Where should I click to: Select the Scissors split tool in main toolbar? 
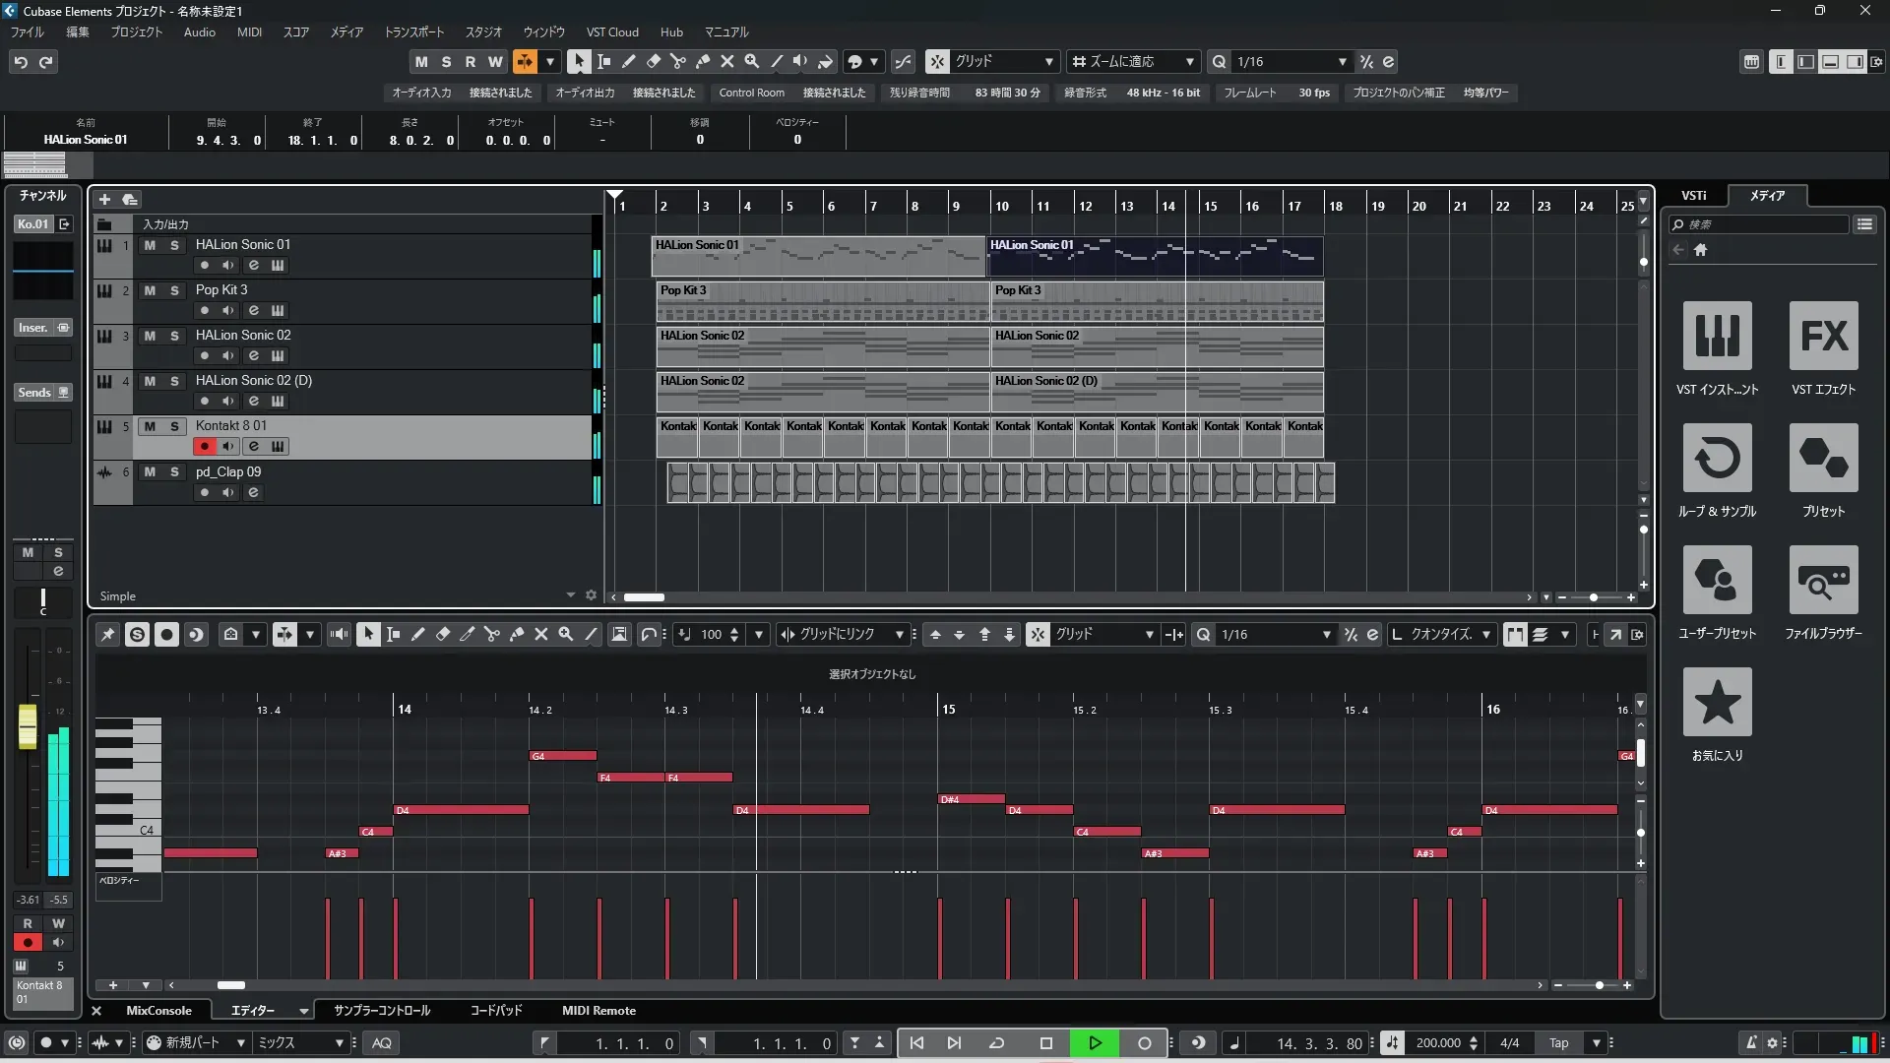coord(677,61)
